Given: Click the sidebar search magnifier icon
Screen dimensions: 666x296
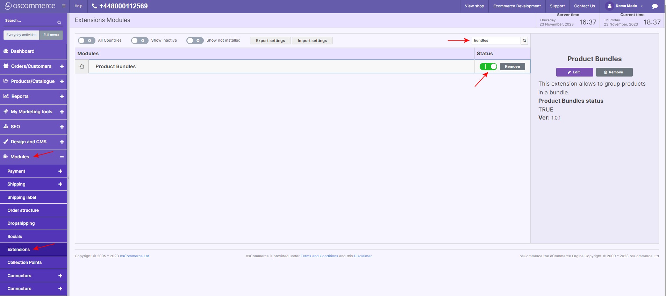Looking at the screenshot, I should pyautogui.click(x=59, y=23).
